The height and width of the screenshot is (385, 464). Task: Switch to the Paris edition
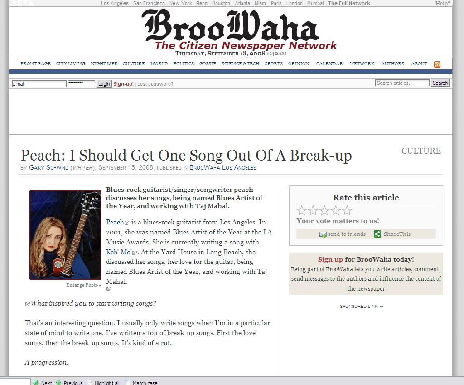276,3
